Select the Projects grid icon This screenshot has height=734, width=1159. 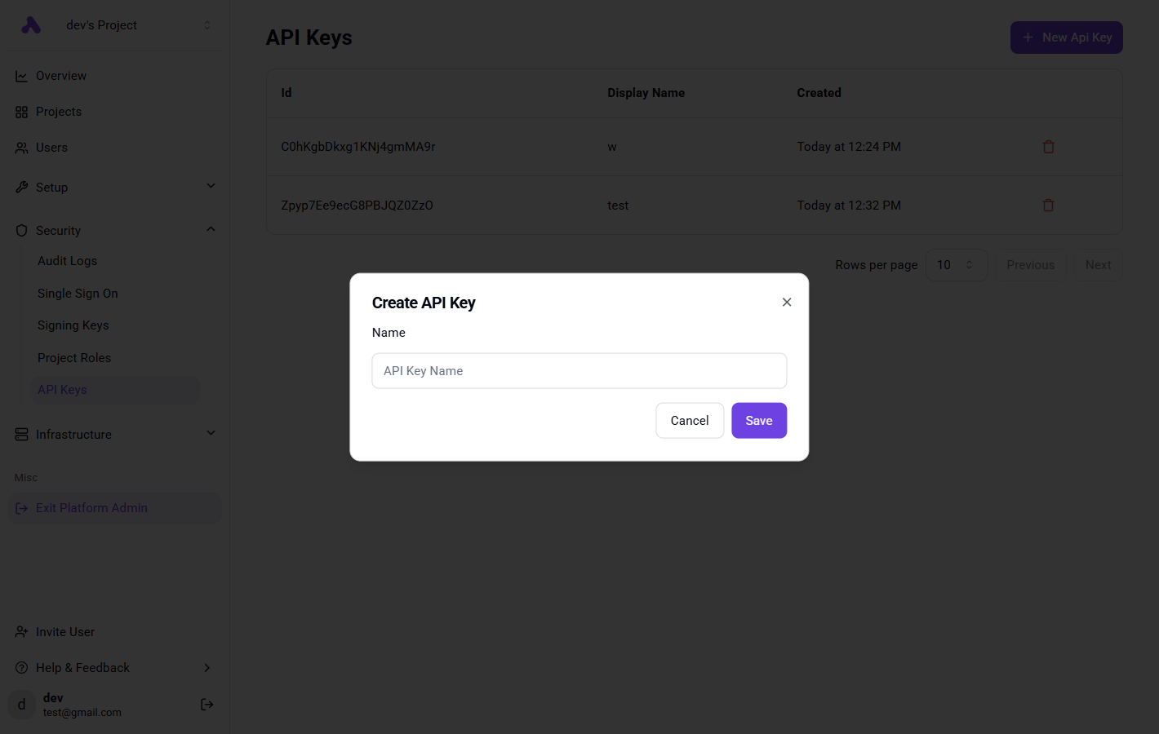pos(22,111)
